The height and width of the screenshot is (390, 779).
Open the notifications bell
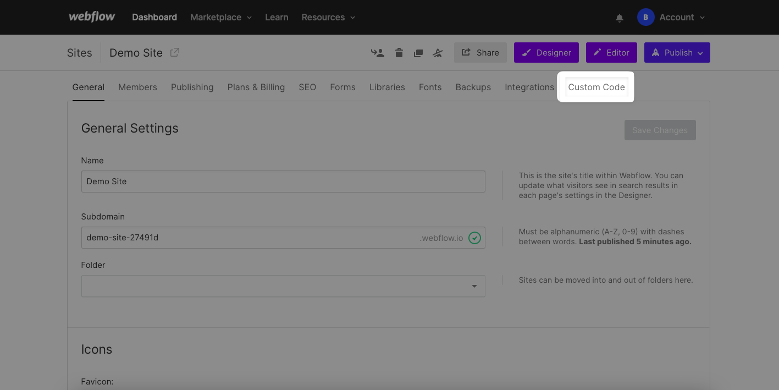pyautogui.click(x=620, y=18)
